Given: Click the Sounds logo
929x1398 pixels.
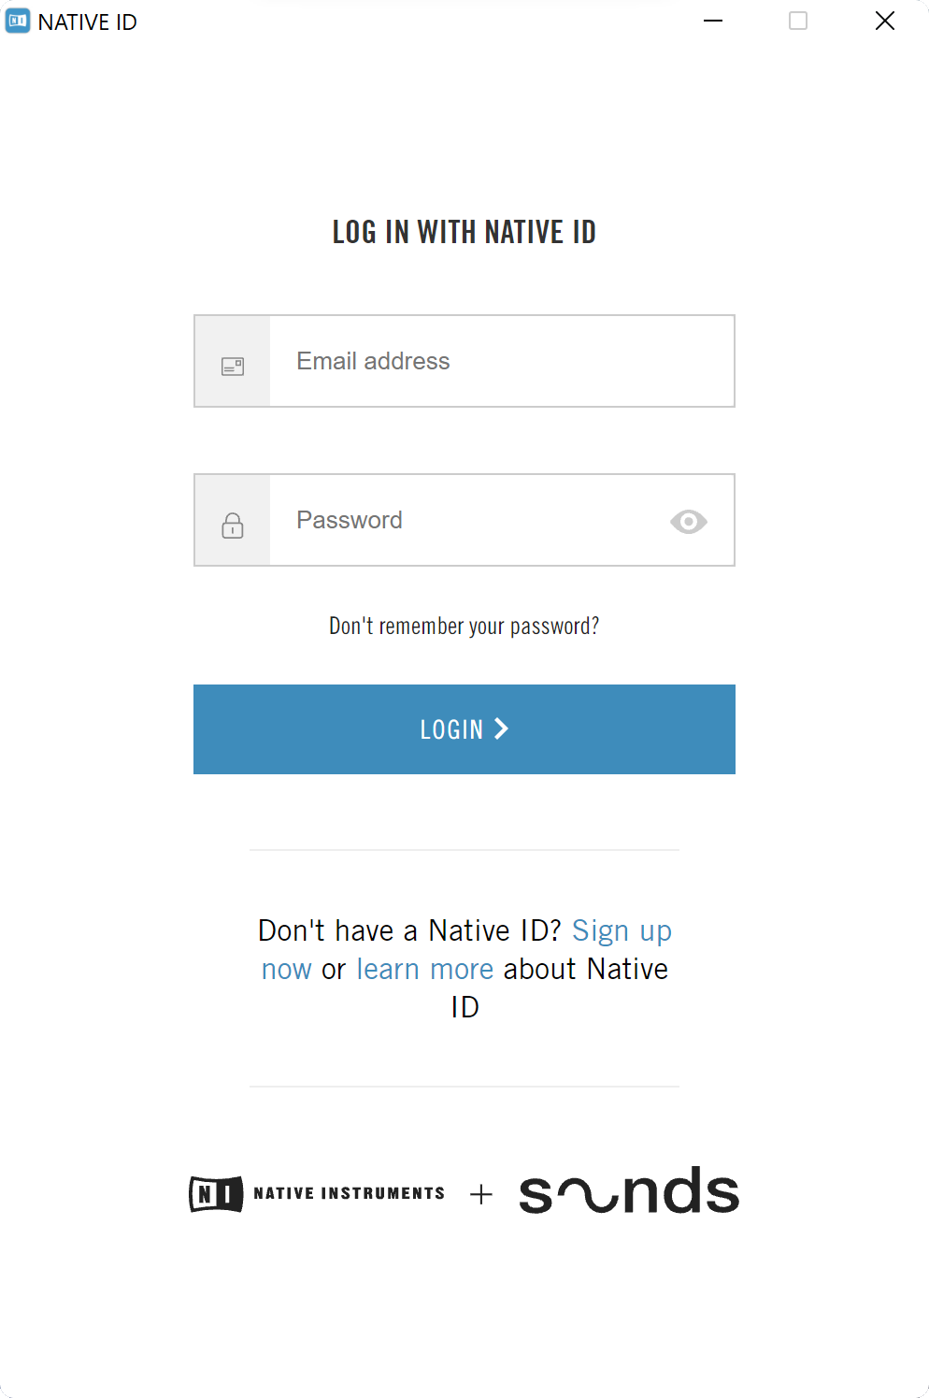Looking at the screenshot, I should click(x=629, y=1191).
